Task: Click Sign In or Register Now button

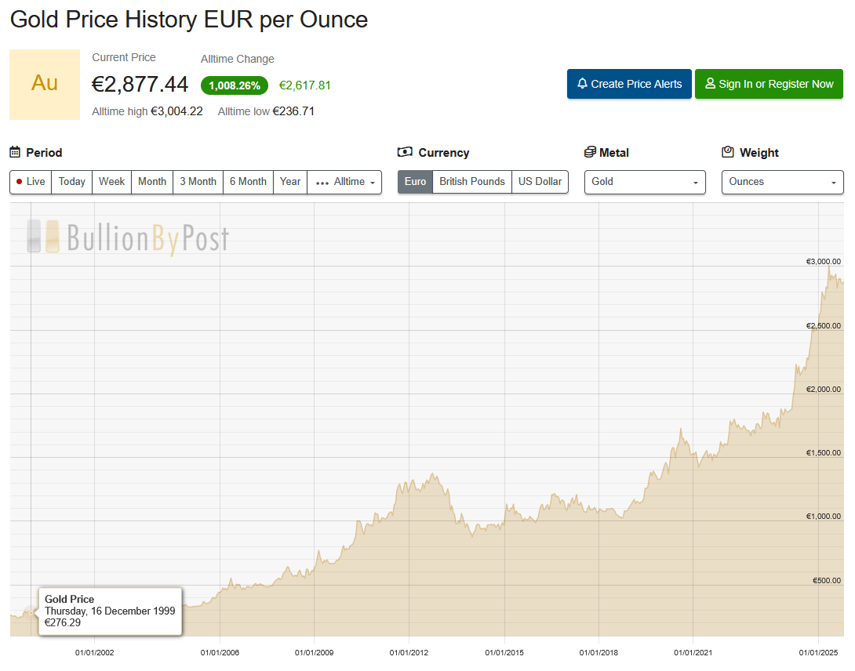Action: pyautogui.click(x=769, y=84)
